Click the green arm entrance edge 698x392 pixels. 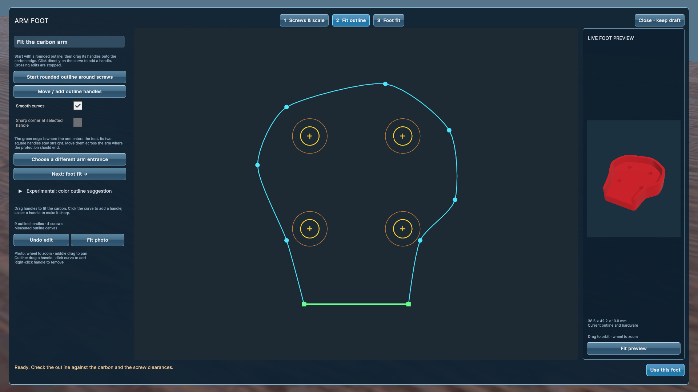(x=356, y=304)
